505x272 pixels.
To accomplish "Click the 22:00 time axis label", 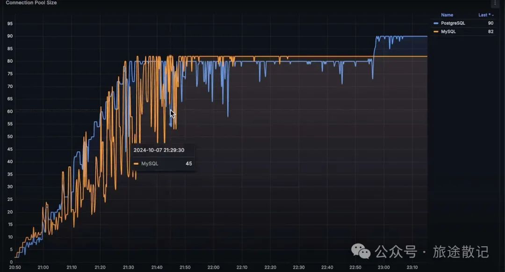I will pos(213,267).
